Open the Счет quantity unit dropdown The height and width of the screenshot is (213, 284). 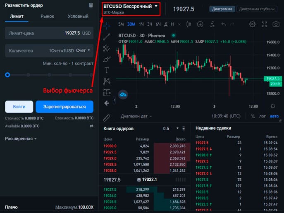83,50
